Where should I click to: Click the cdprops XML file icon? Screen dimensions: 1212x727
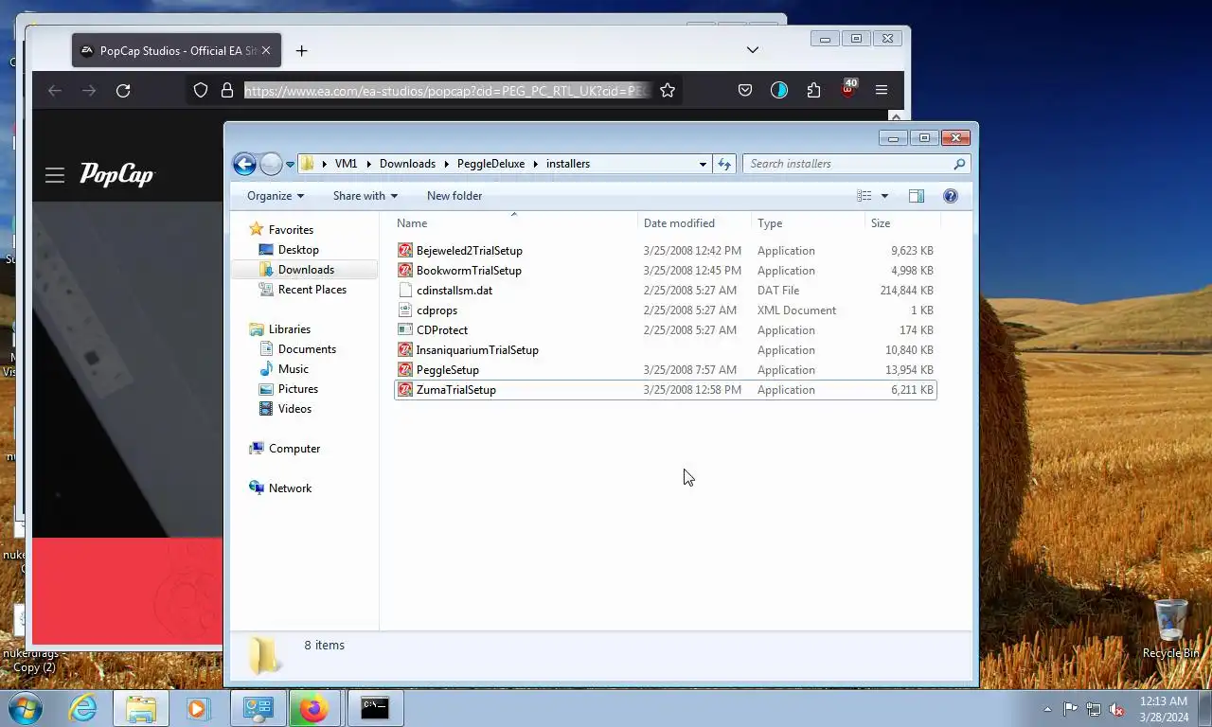pyautogui.click(x=405, y=310)
